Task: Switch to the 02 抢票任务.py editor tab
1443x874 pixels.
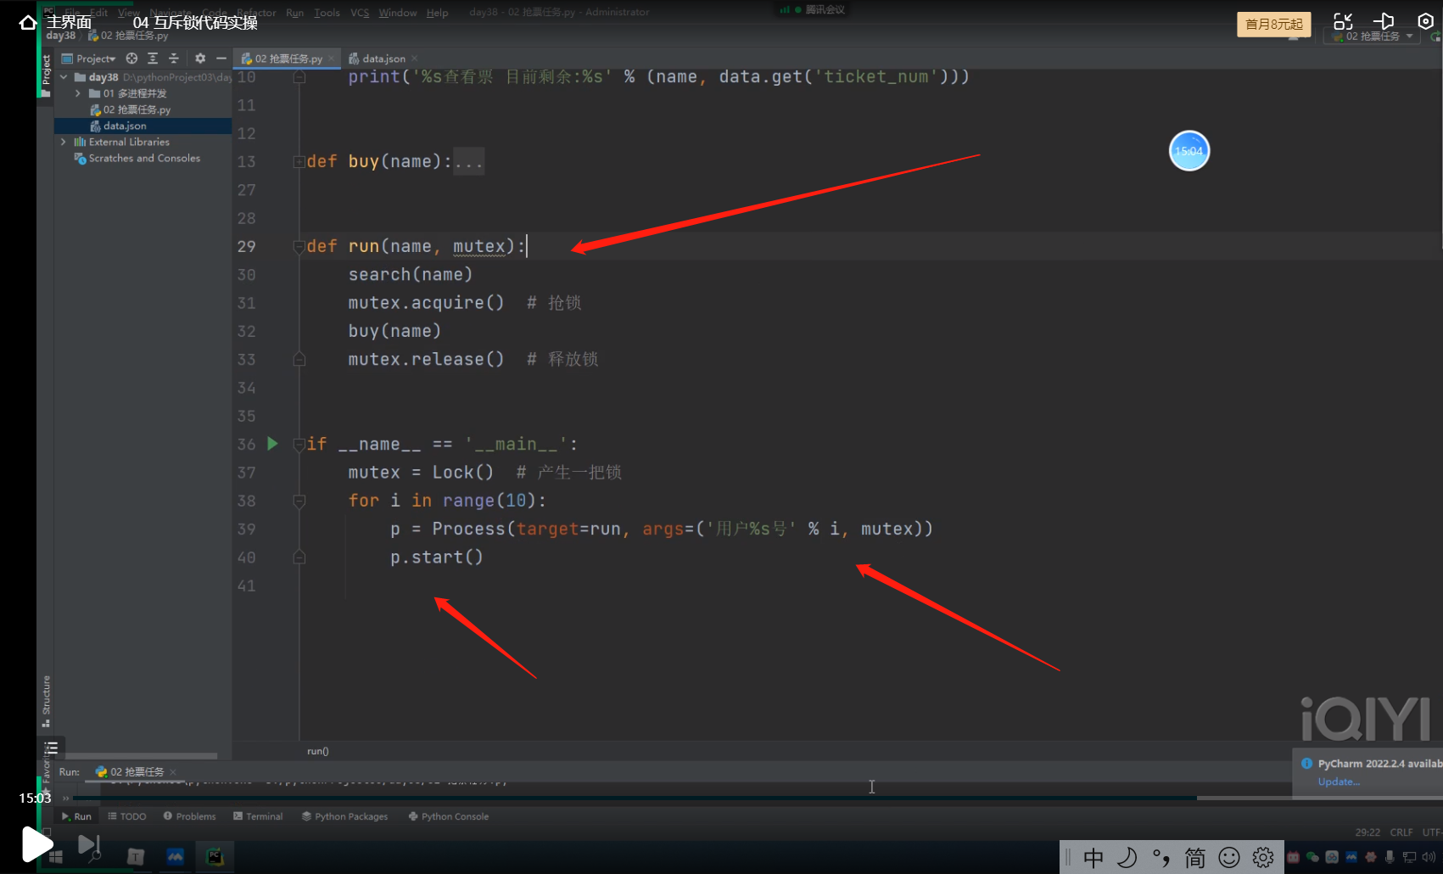Action: pyautogui.click(x=288, y=59)
